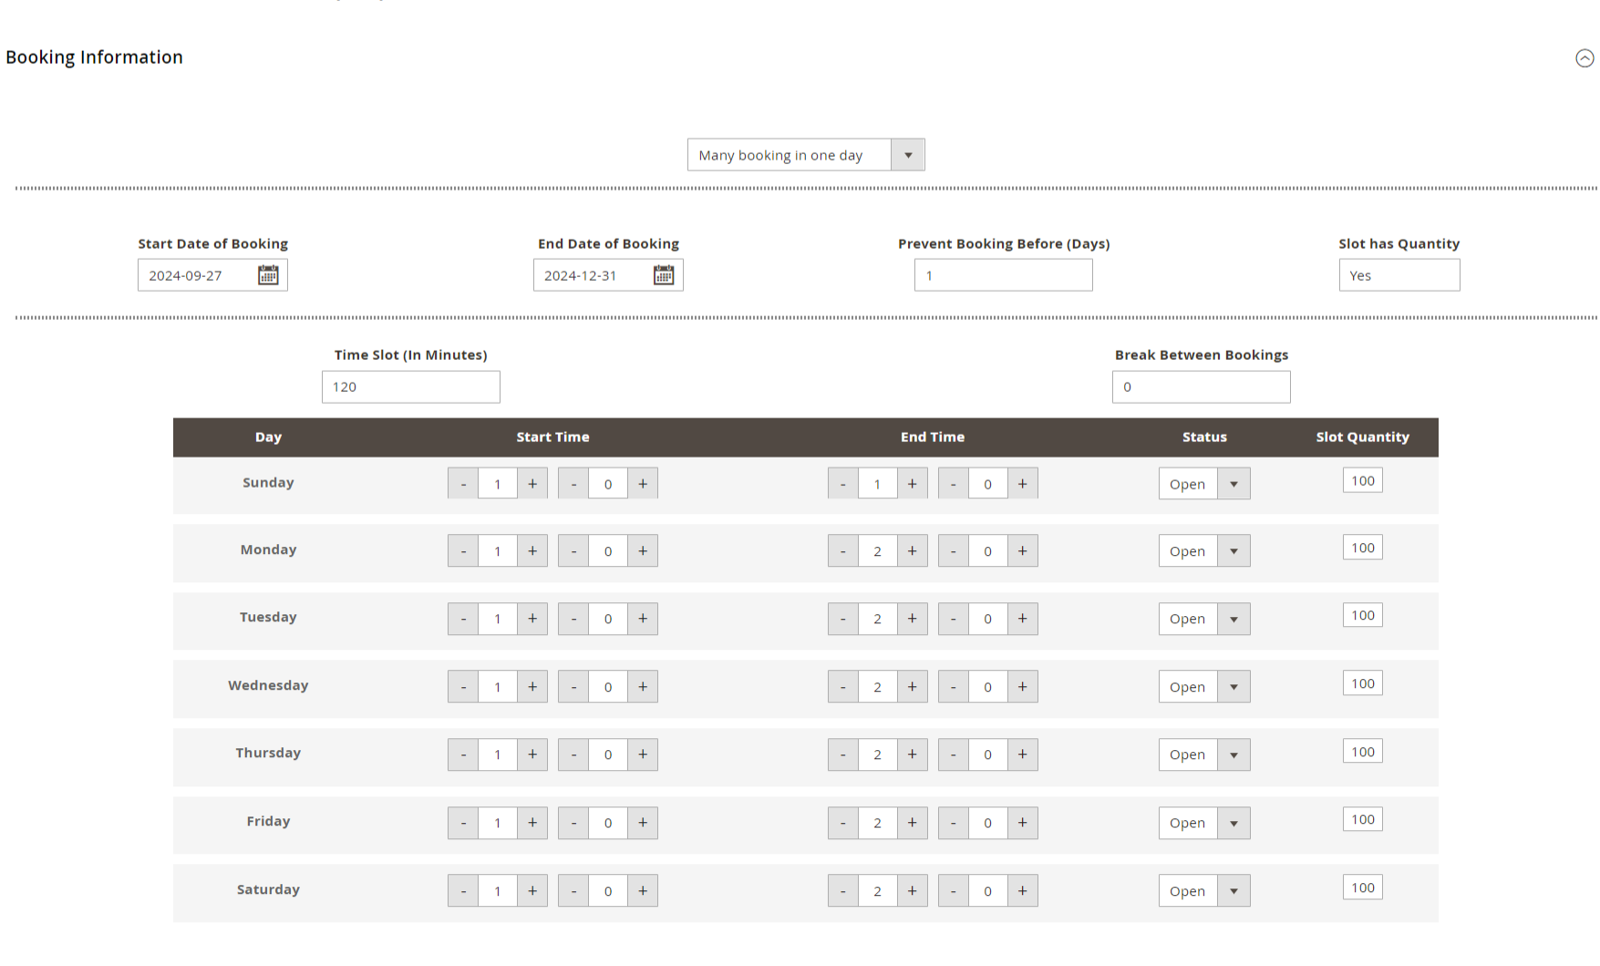
Task: Focus the Break Between Bookings field
Action: 1202,386
